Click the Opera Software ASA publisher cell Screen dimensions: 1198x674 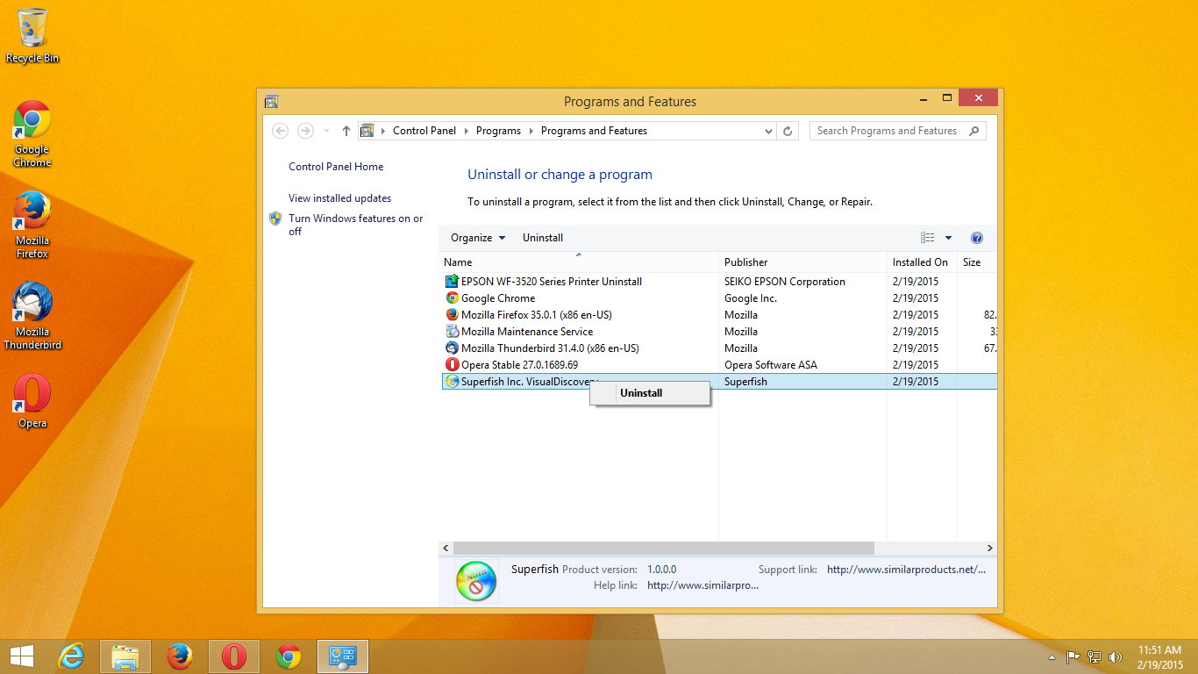[771, 365]
